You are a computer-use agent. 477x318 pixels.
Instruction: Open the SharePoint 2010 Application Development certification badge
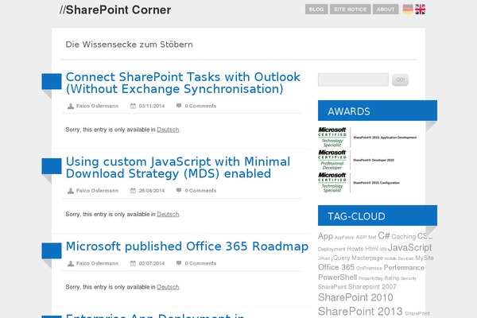point(367,138)
